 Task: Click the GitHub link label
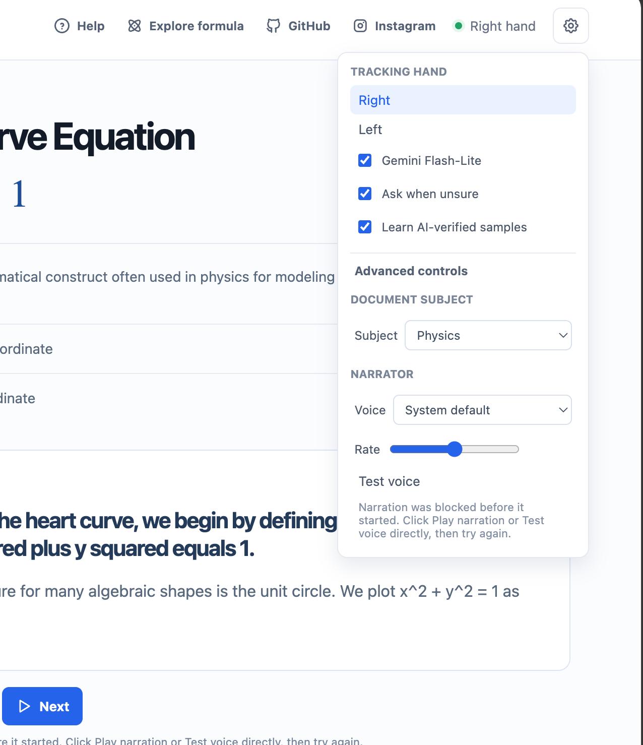click(x=309, y=26)
